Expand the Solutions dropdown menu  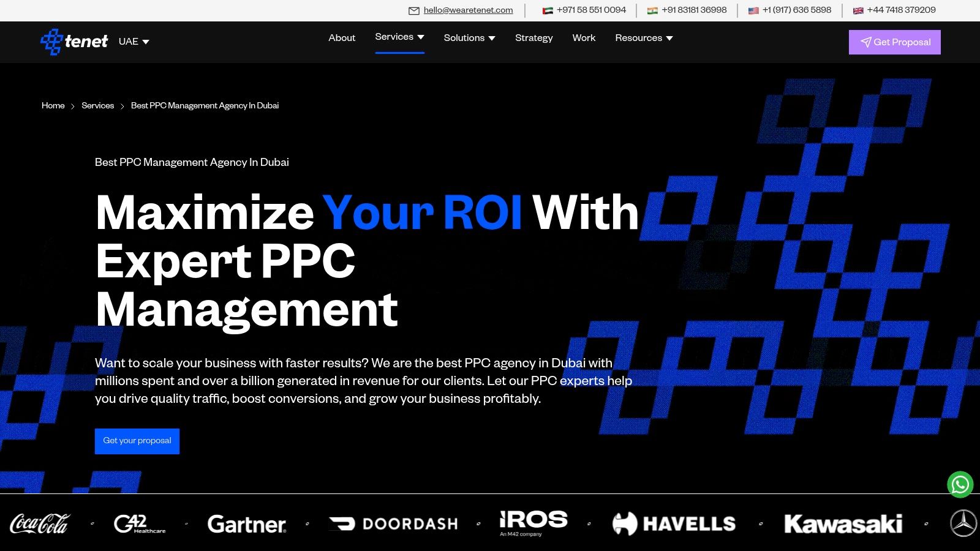tap(469, 38)
